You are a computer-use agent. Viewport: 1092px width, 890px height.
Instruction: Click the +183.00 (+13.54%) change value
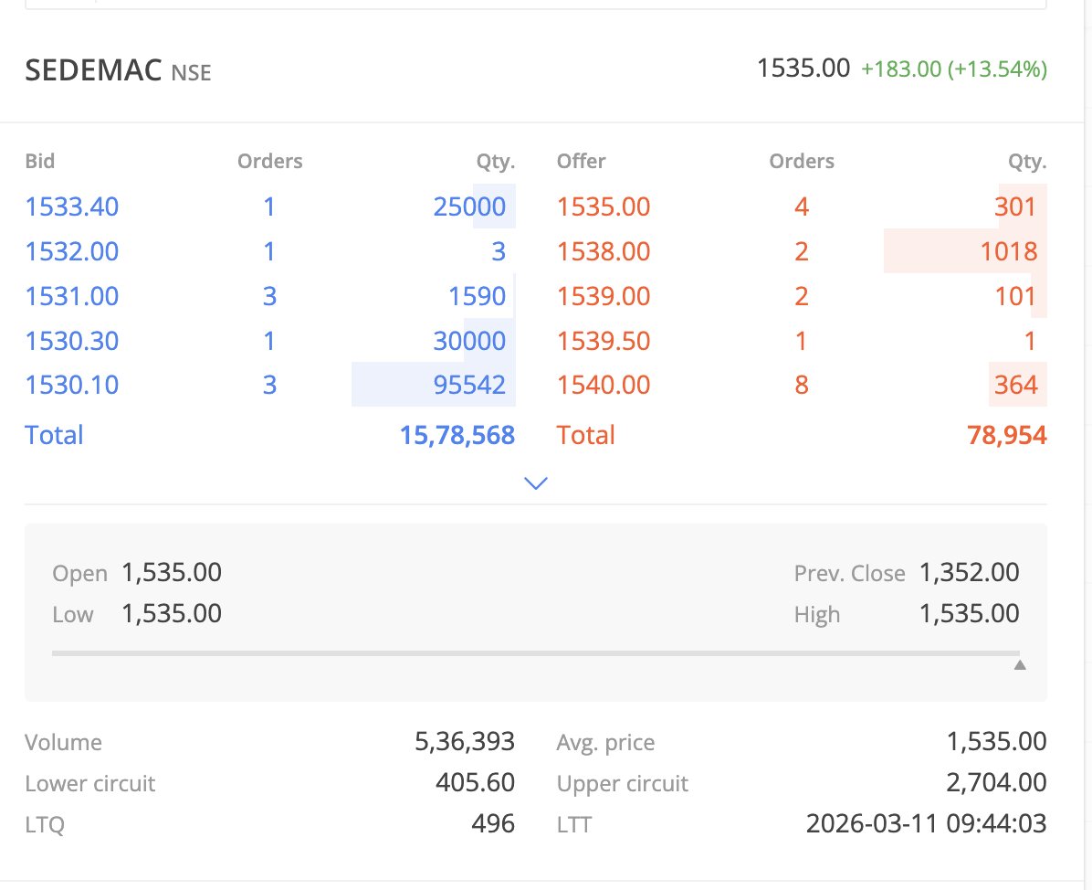(x=953, y=69)
